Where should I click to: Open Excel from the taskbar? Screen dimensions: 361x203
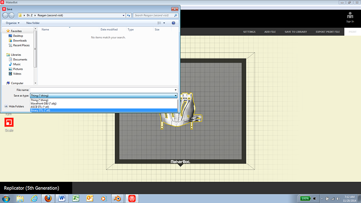click(76, 199)
